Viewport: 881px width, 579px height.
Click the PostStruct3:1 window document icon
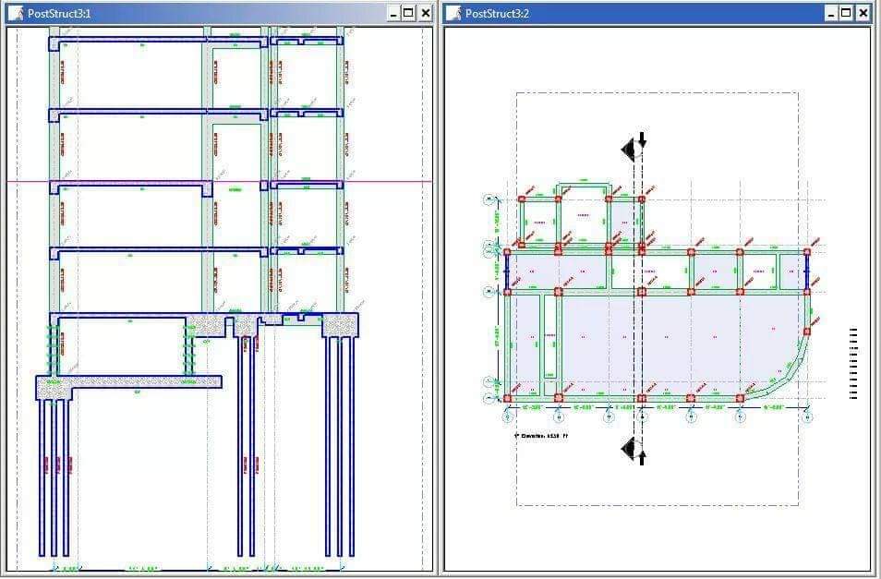tap(15, 13)
